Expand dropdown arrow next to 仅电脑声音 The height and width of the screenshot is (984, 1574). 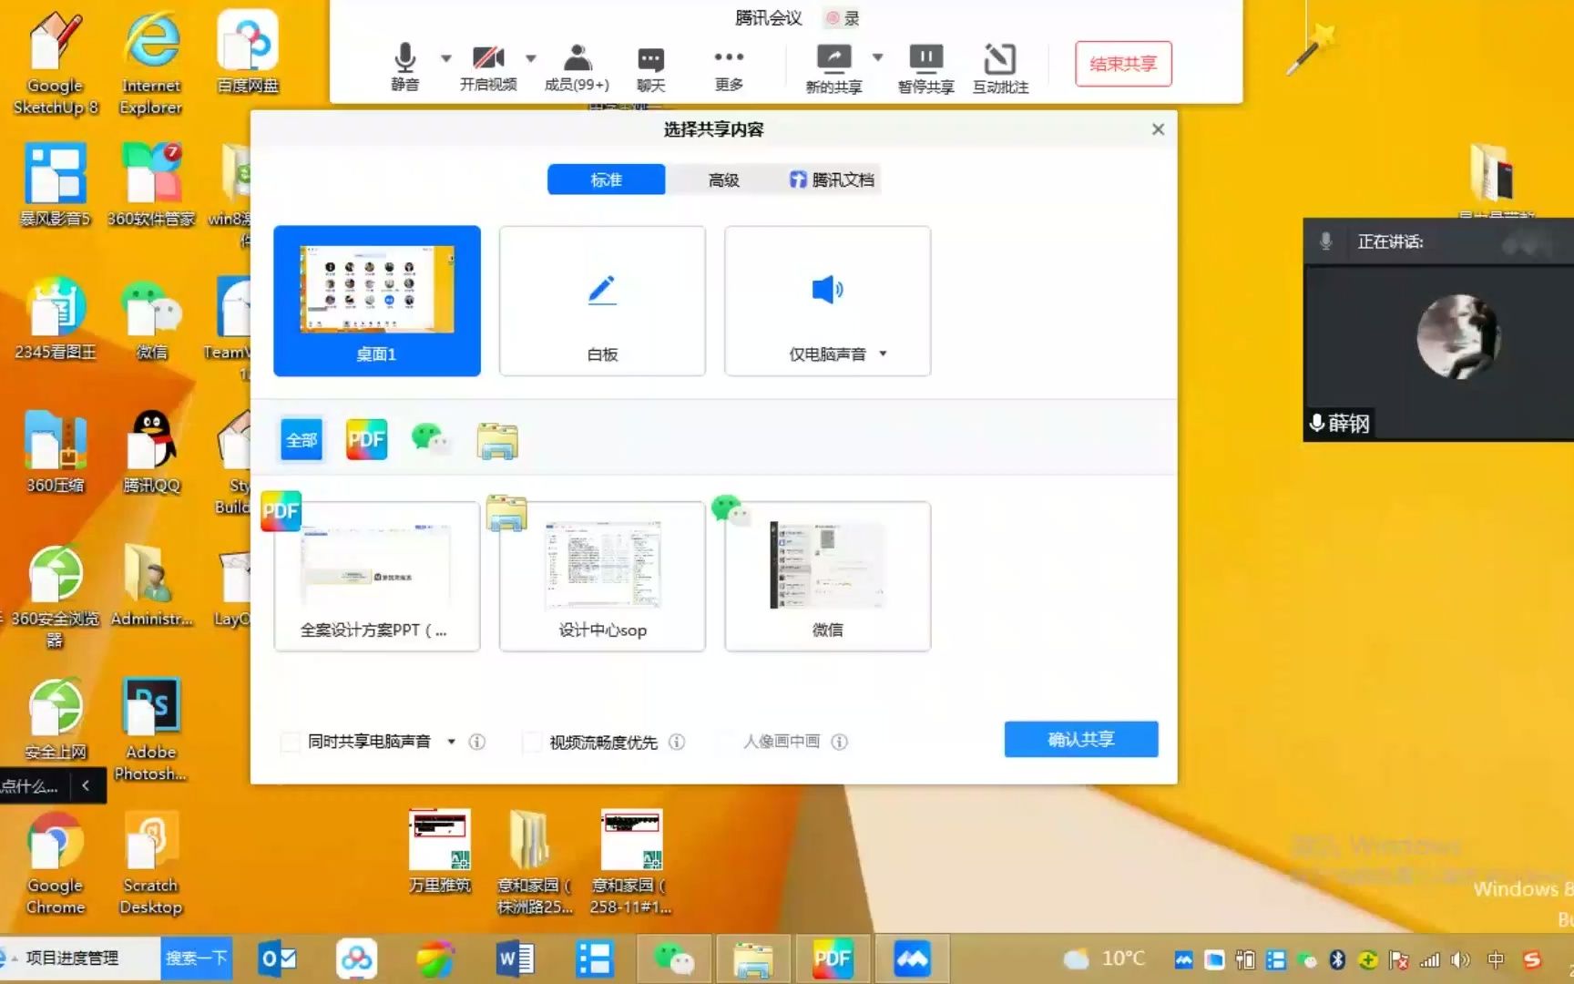coord(883,354)
